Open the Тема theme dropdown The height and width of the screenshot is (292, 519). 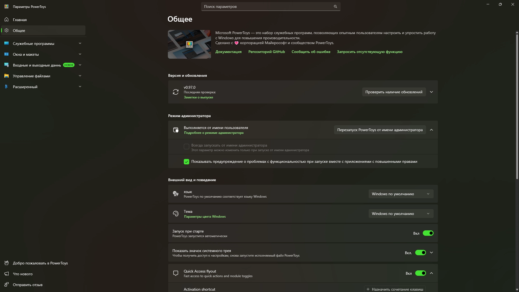pyautogui.click(x=401, y=214)
